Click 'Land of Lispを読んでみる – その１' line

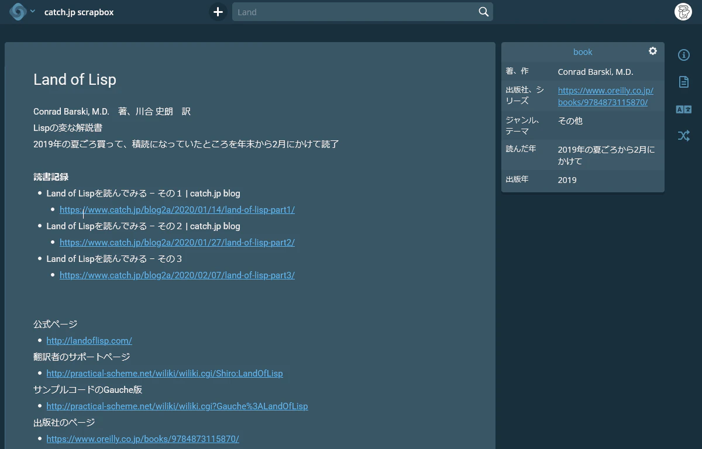[x=143, y=194]
